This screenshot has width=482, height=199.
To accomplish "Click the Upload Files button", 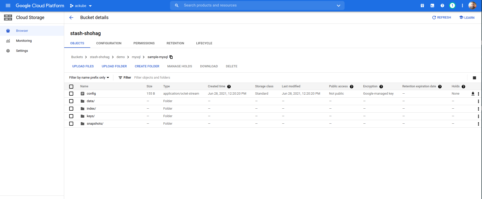I will [83, 66].
